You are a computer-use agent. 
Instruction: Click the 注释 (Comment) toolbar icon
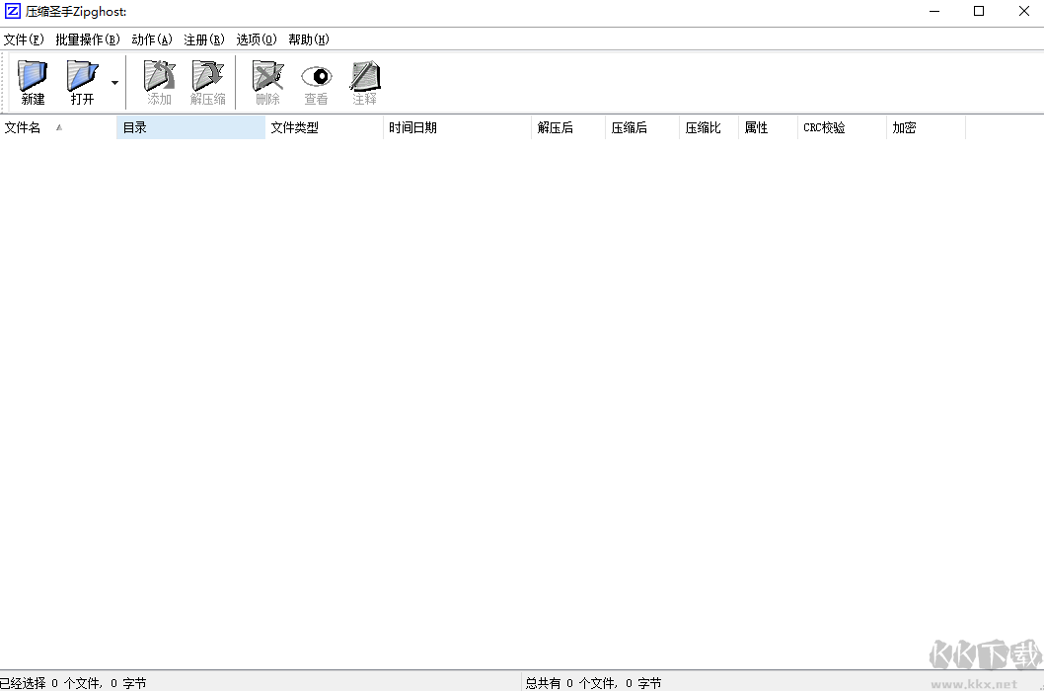point(364,81)
